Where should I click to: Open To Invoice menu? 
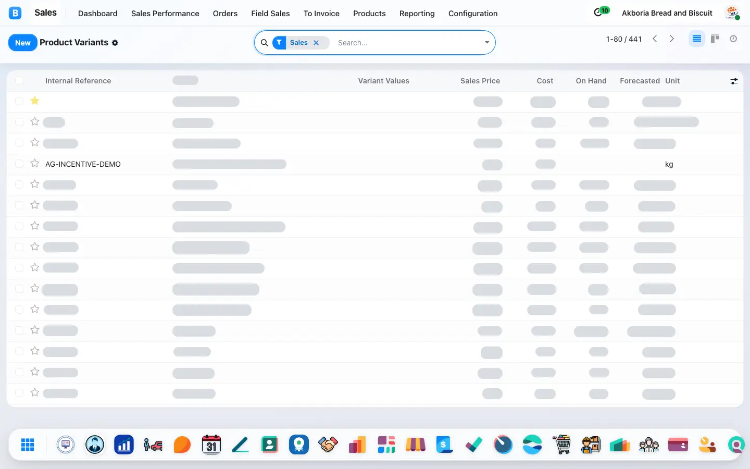click(321, 14)
